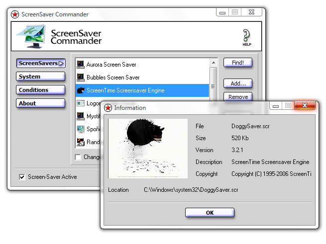
Task: Open the About section
Action: 40,103
